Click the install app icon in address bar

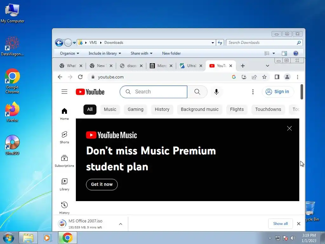[x=244, y=77]
